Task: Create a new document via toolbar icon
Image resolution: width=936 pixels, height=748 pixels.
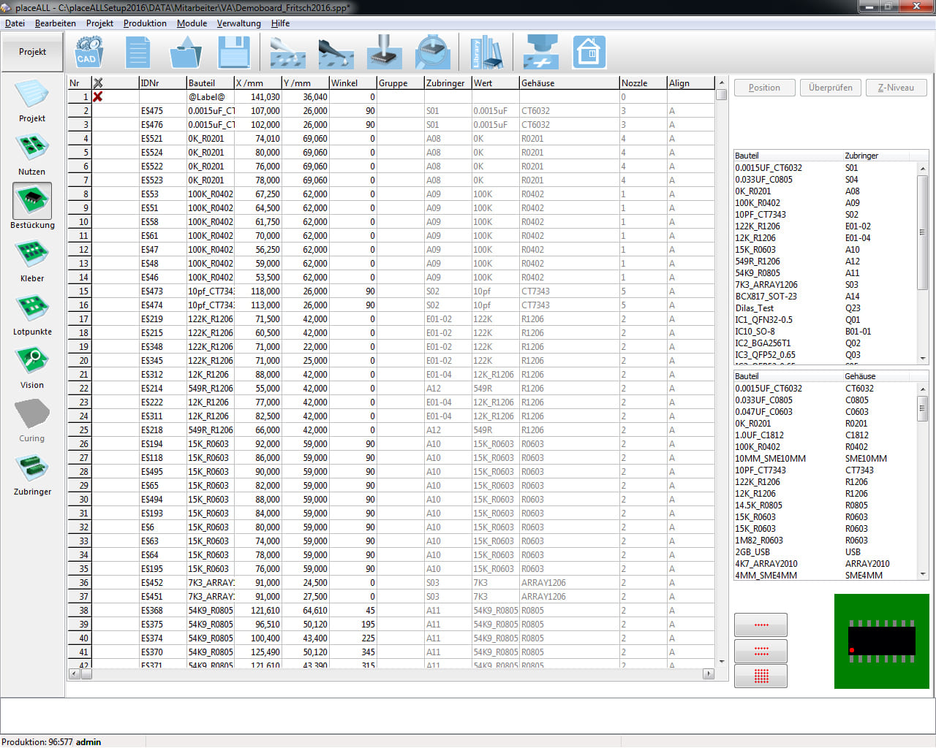Action: click(137, 53)
